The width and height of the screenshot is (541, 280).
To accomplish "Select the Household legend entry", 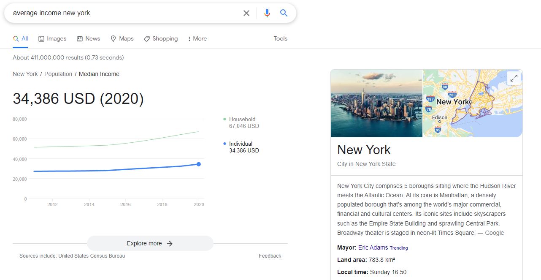I will pos(241,122).
